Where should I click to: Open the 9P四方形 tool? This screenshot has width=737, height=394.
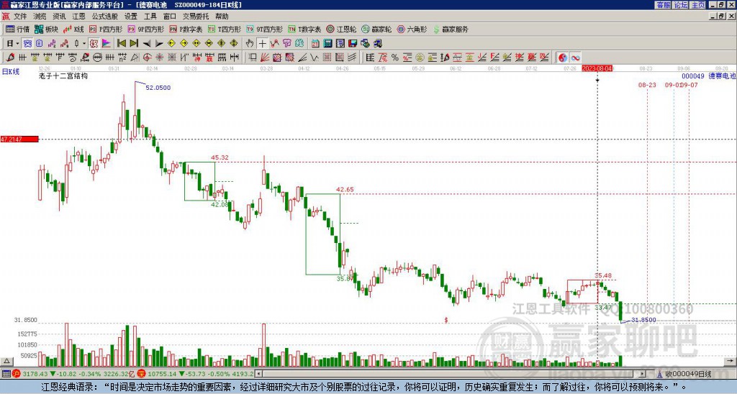coord(146,29)
